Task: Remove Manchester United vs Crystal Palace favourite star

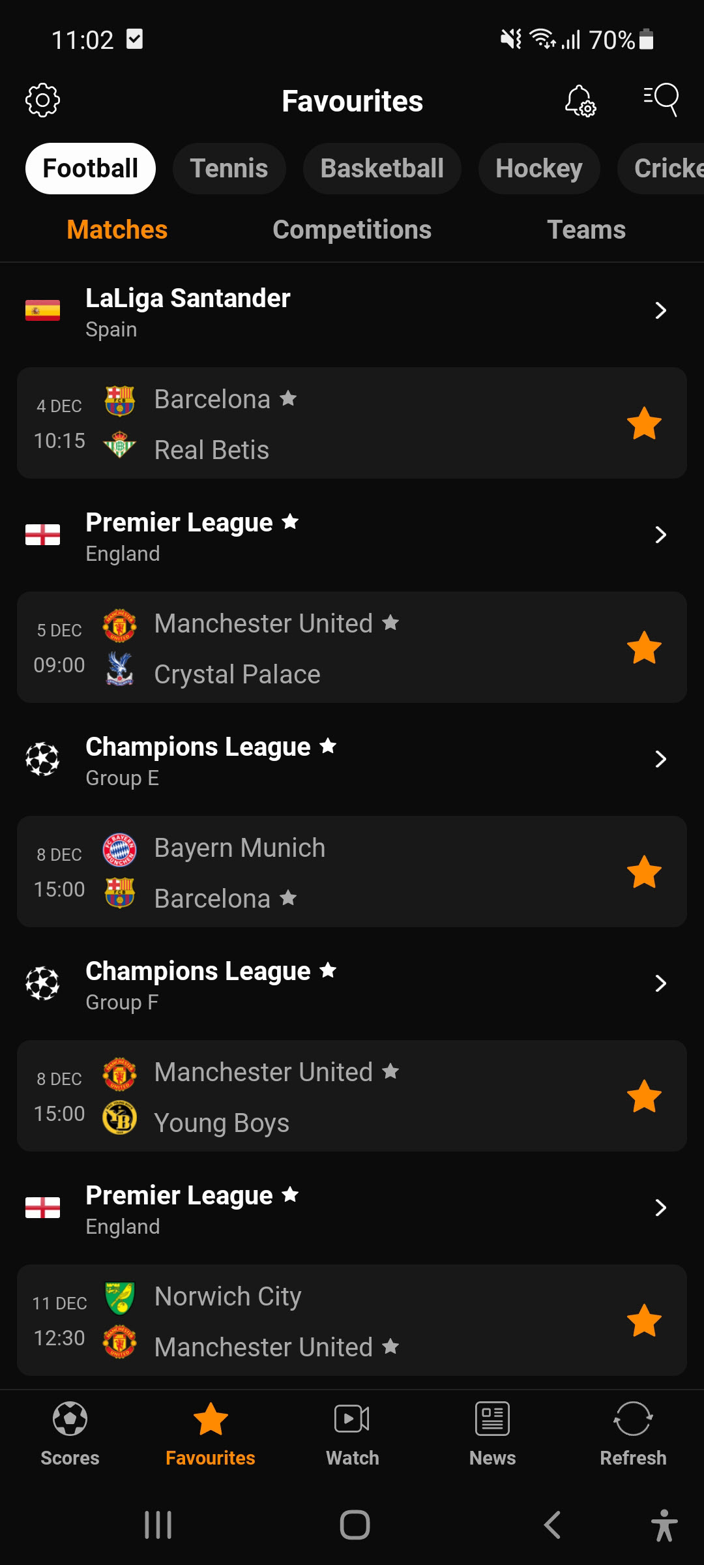Action: pos(644,648)
